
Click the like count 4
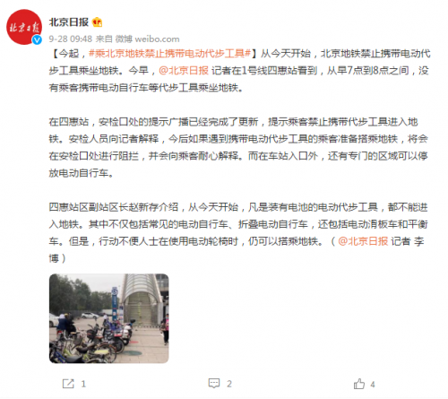click(373, 384)
